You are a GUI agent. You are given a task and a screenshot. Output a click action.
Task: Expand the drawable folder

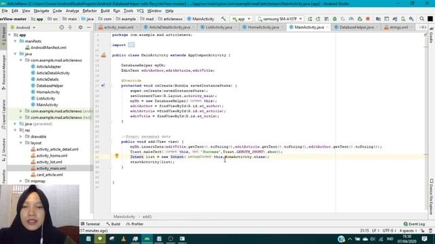tap(21, 136)
